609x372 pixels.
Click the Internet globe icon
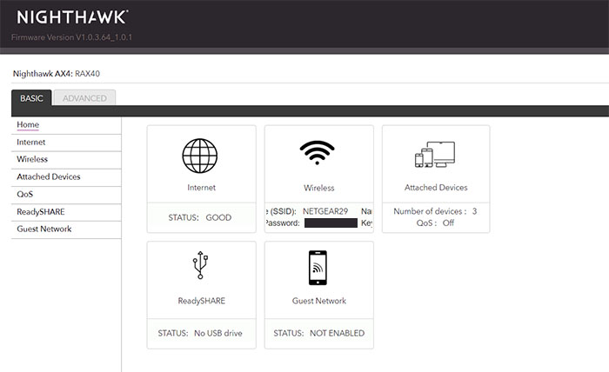199,156
